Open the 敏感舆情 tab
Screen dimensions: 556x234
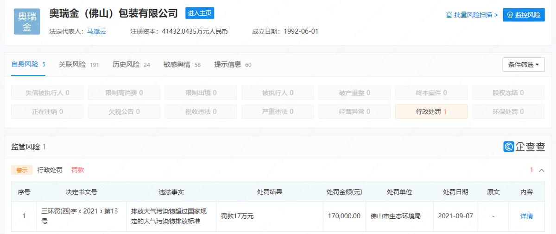pos(182,65)
